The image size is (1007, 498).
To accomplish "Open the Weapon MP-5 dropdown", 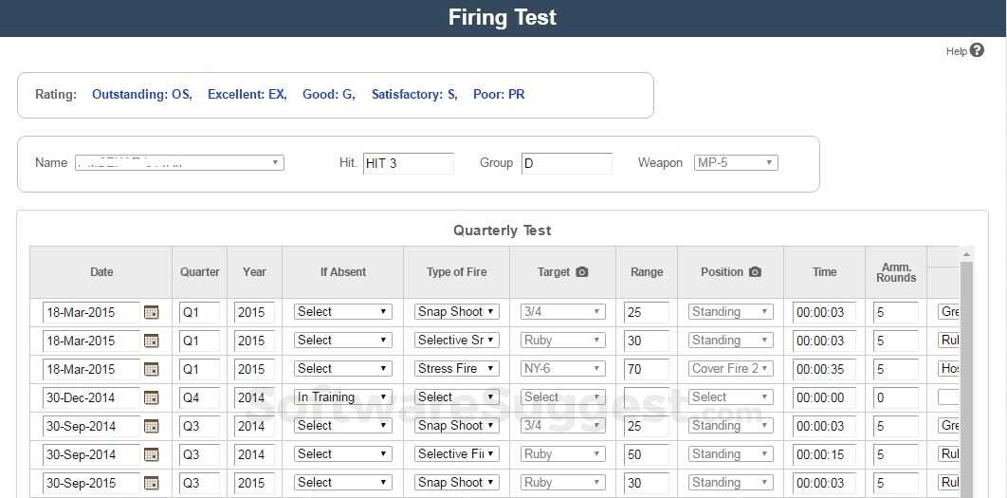I will point(736,163).
